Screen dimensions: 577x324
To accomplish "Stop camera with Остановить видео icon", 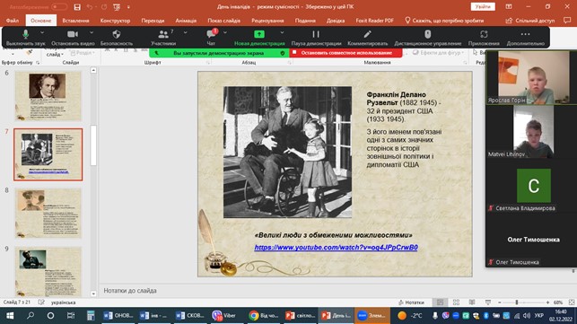I will pyautogui.click(x=73, y=34).
